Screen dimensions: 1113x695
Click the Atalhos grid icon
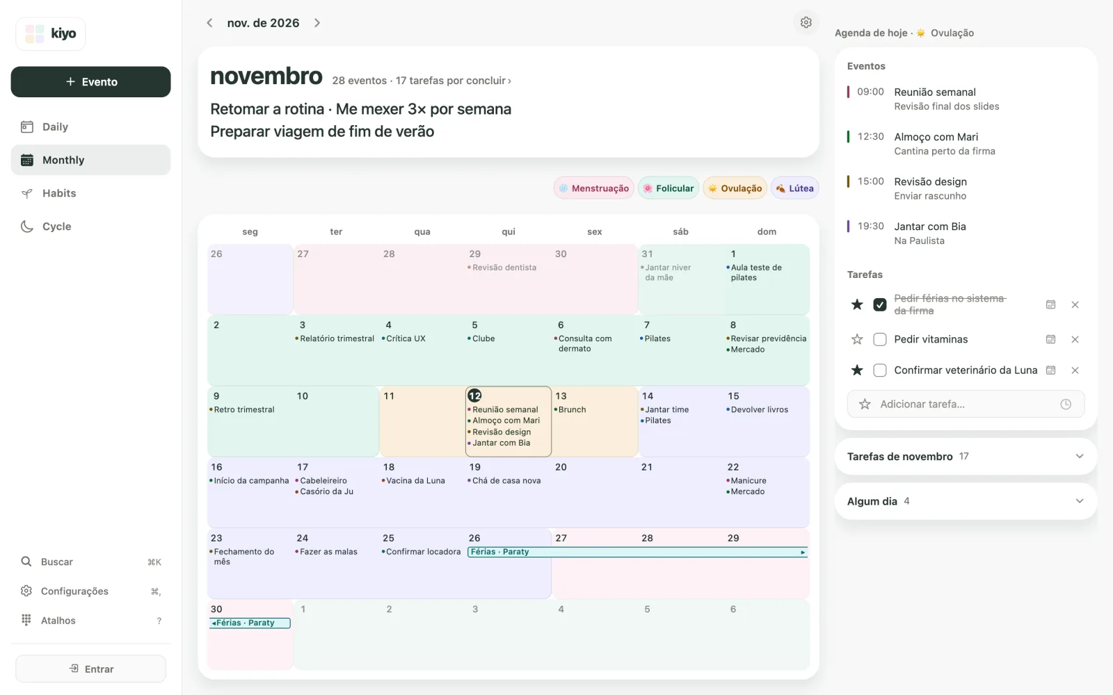coord(26,620)
